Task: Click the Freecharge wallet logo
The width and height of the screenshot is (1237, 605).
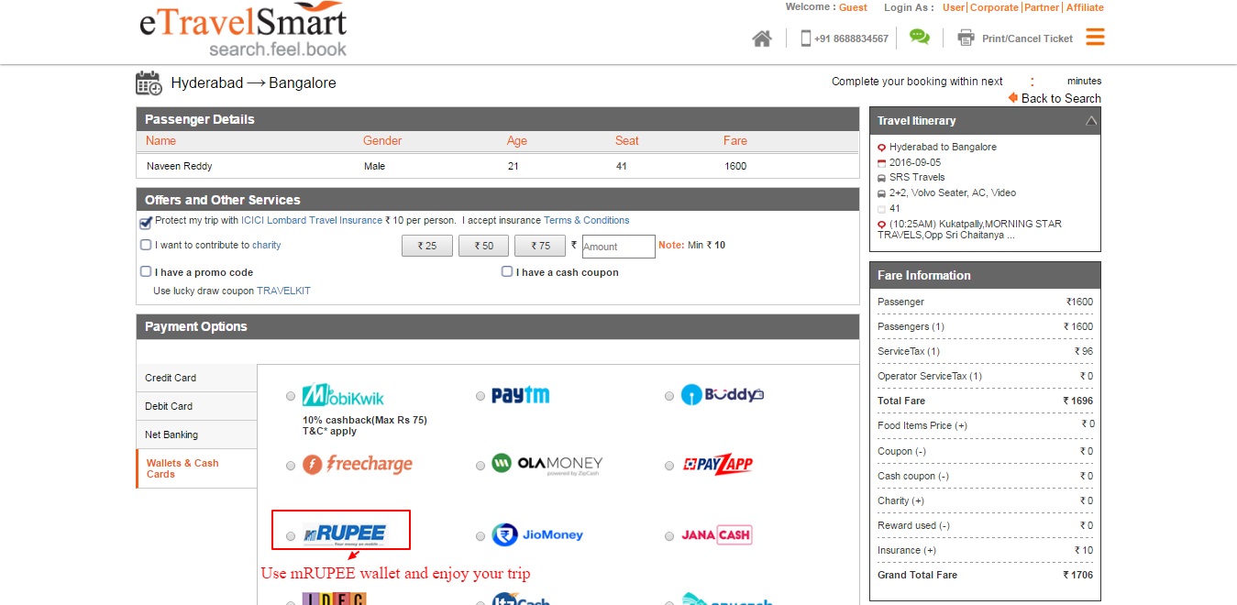Action: pos(358,464)
